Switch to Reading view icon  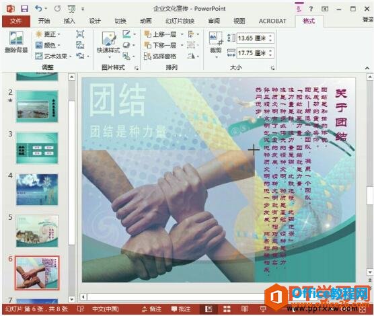(x=245, y=309)
